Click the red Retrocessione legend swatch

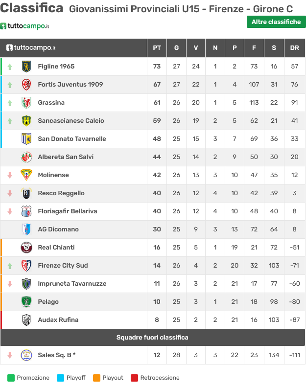coord(134,378)
